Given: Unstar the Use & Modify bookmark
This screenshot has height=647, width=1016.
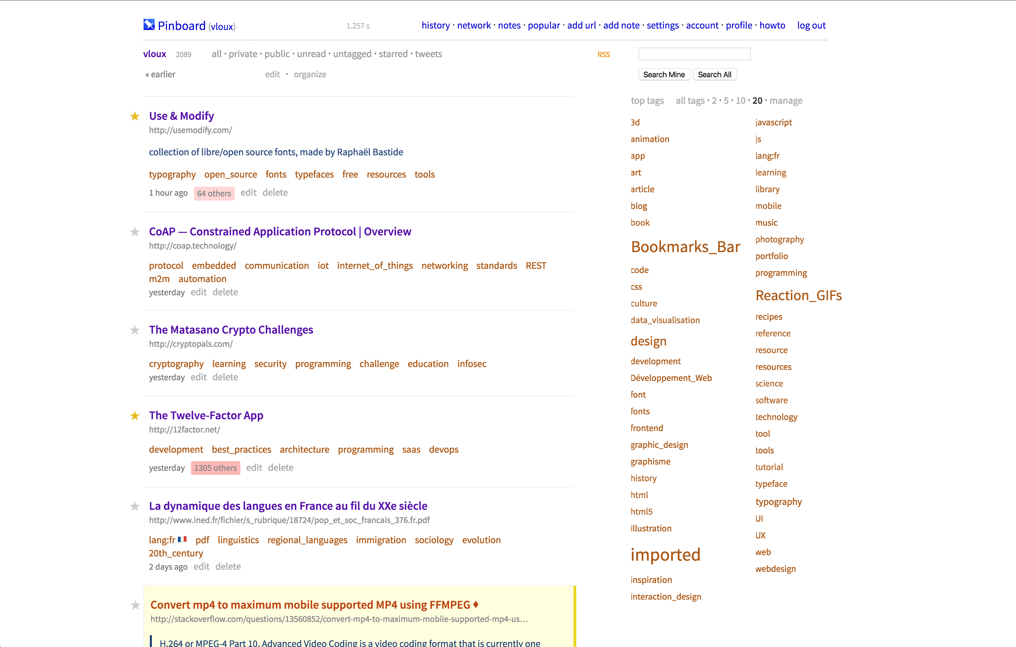Looking at the screenshot, I should [134, 116].
